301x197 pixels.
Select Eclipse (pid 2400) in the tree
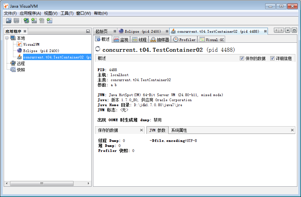point(41,51)
